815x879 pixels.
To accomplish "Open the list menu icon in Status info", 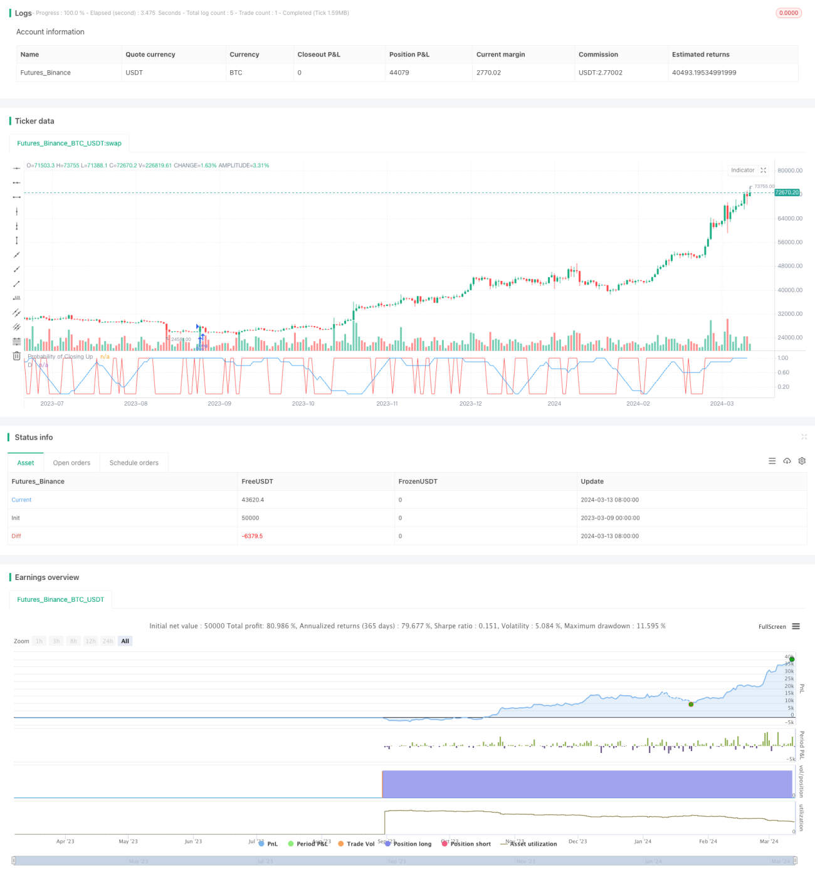I will (772, 461).
